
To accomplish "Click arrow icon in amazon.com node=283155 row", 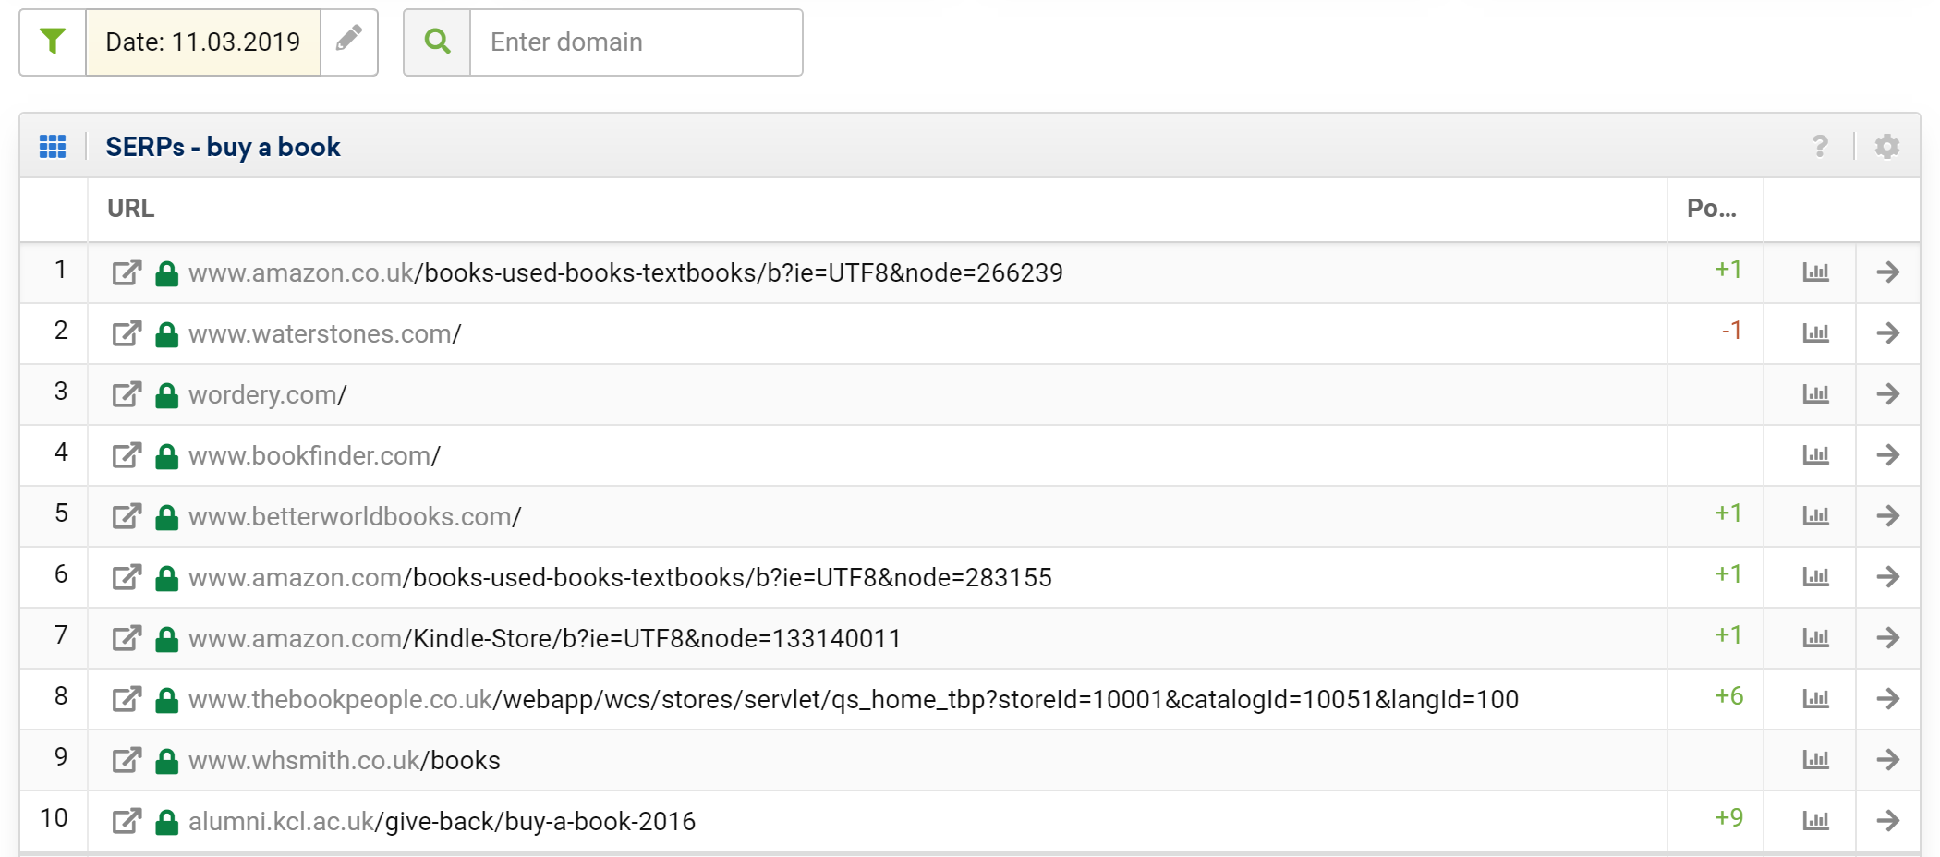I will pyautogui.click(x=1888, y=577).
